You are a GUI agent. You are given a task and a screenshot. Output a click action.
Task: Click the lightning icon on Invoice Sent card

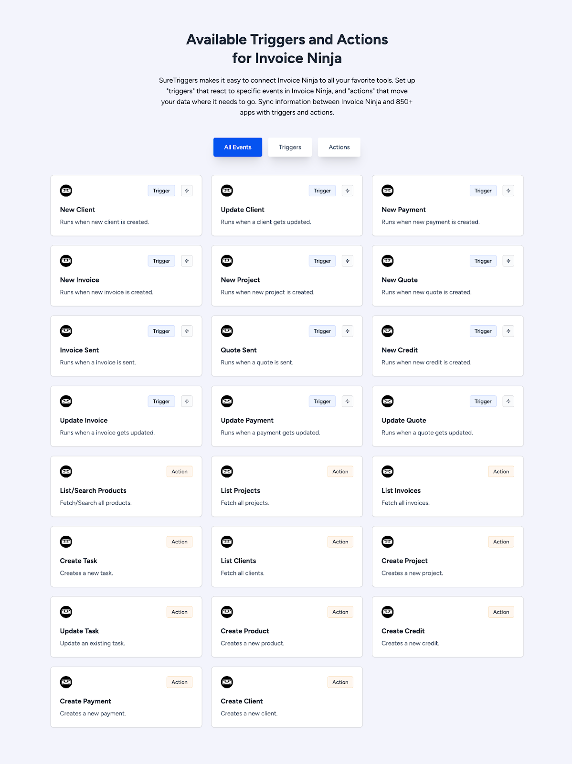(x=187, y=331)
